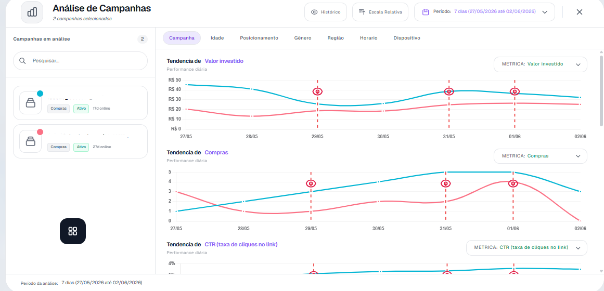Click the purple Valor investido title
The image size is (604, 291).
tap(224, 61)
